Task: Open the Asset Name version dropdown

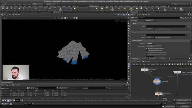Action: pyautogui.click(x=150, y=20)
